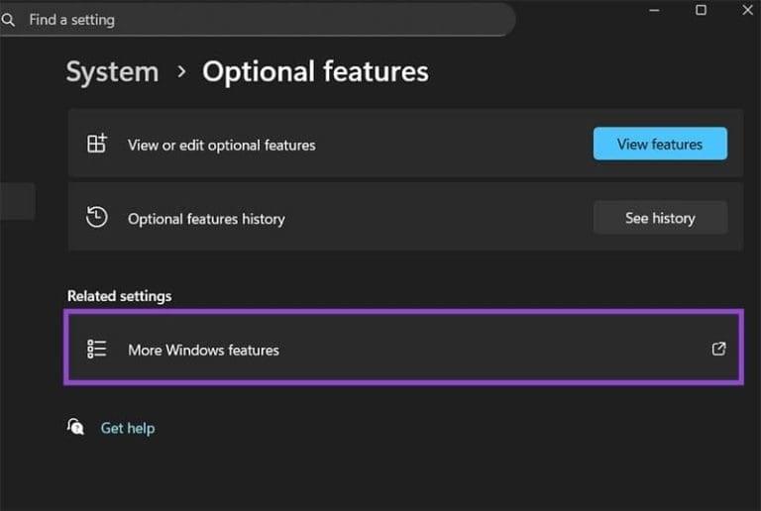Go back to System via breadcrumb
The width and height of the screenshot is (761, 511).
[112, 72]
